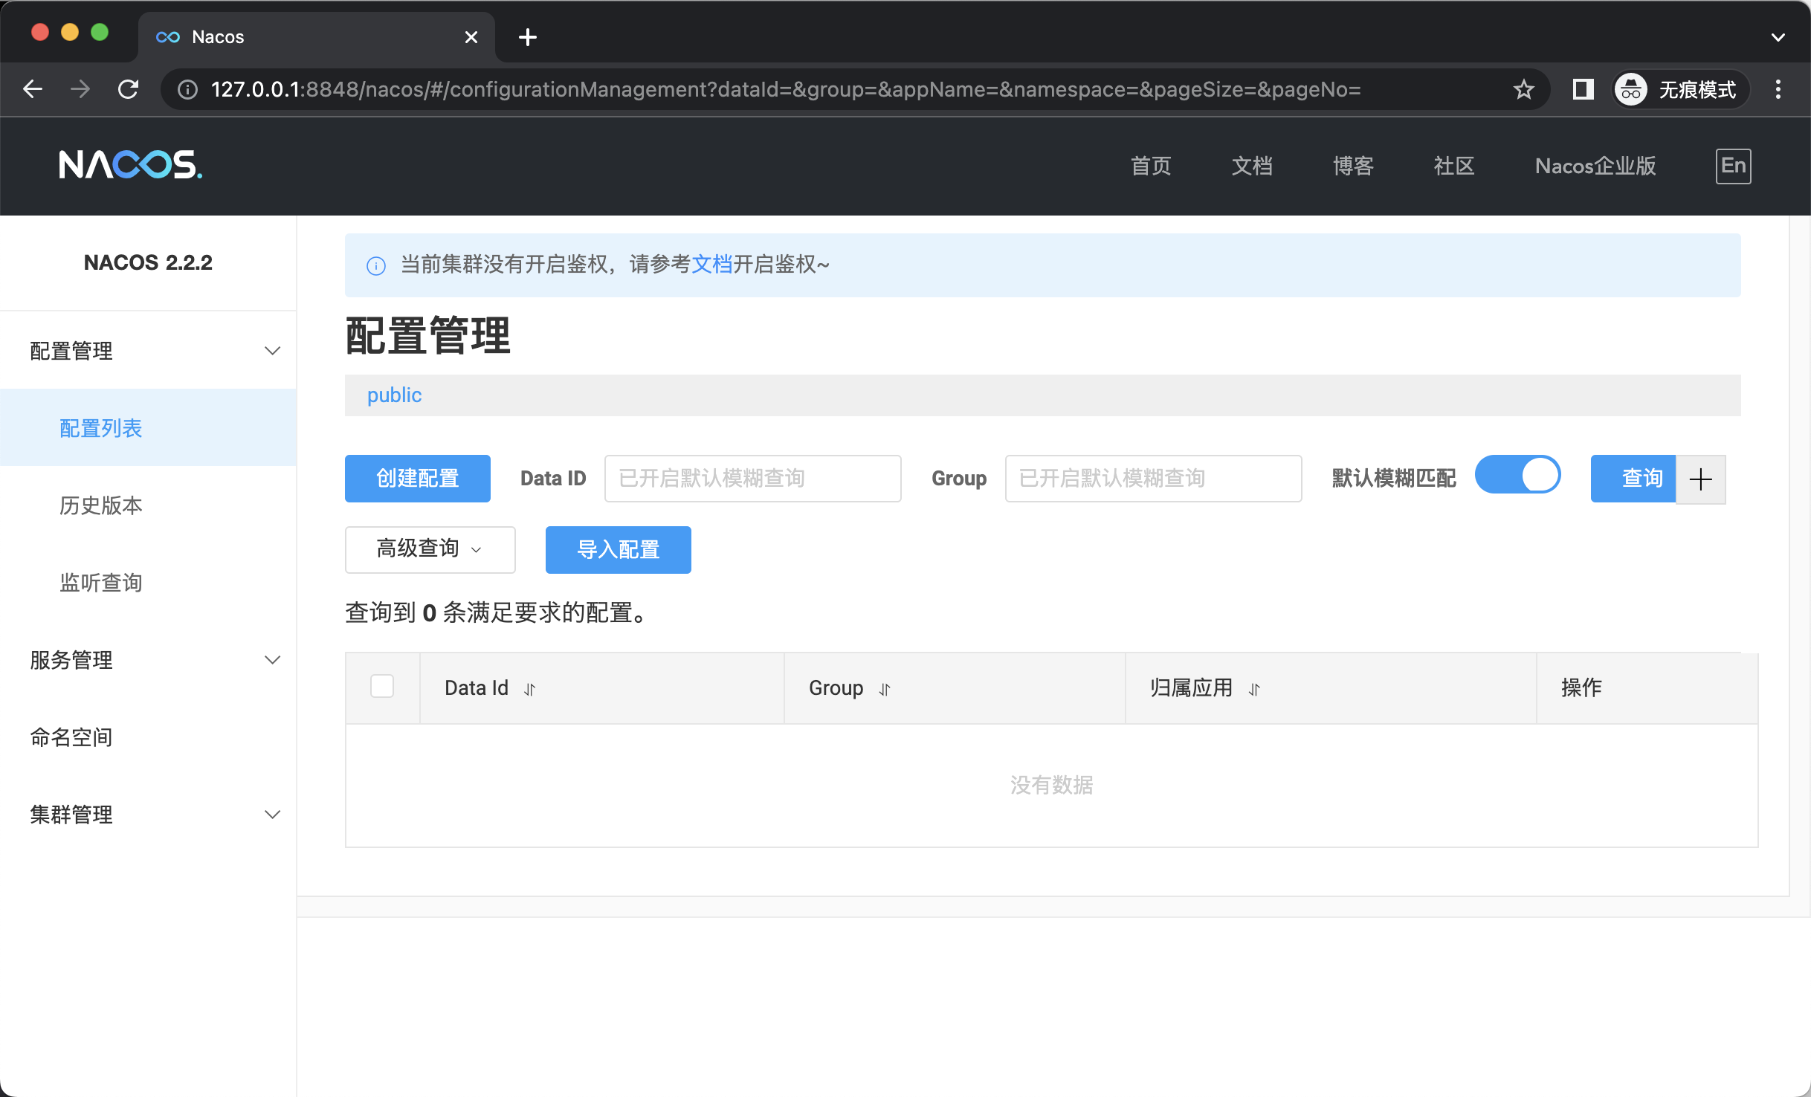
Task: Expand the 服务管理 sidebar section
Action: tap(272, 660)
